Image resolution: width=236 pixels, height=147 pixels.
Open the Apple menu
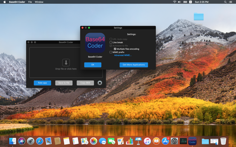(5, 2)
